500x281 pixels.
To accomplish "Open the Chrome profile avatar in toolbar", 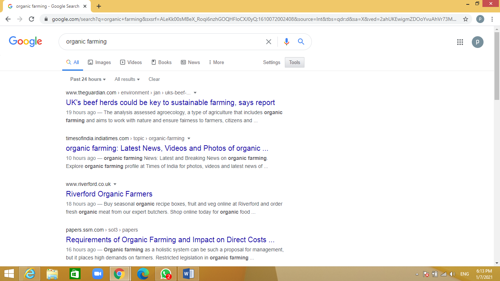I will pos(480,19).
